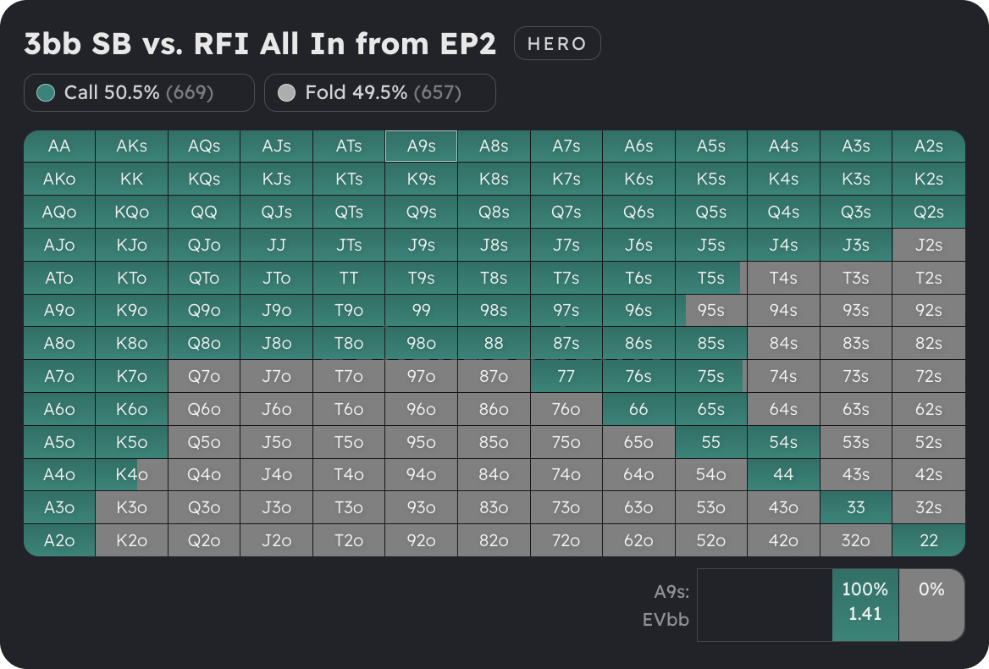The width and height of the screenshot is (989, 669).
Task: Toggle the Call 50.5% legend filter
Action: click(x=138, y=92)
